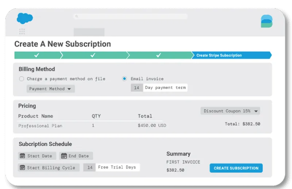Click the End Date field
Viewport: 292px width, 189px height.
(76, 156)
